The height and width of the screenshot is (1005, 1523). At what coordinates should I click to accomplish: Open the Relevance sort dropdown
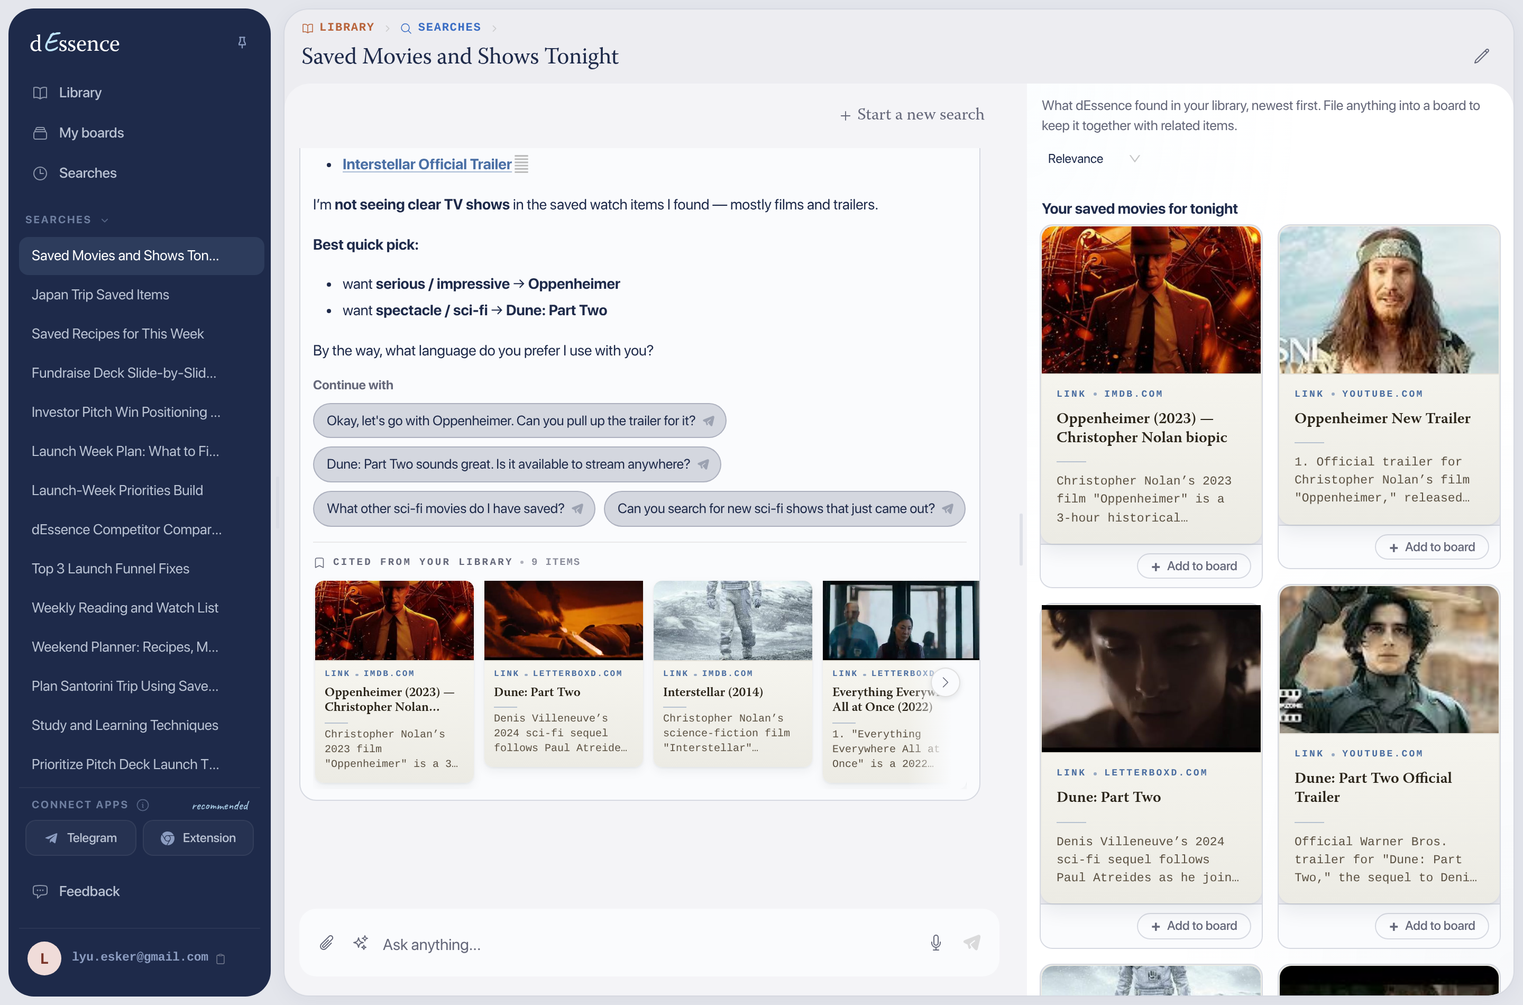(x=1093, y=158)
